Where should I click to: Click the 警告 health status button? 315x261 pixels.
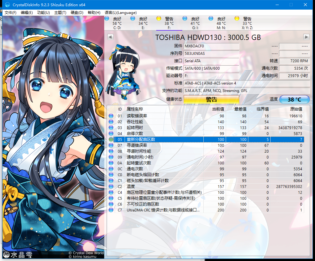coord(211,99)
